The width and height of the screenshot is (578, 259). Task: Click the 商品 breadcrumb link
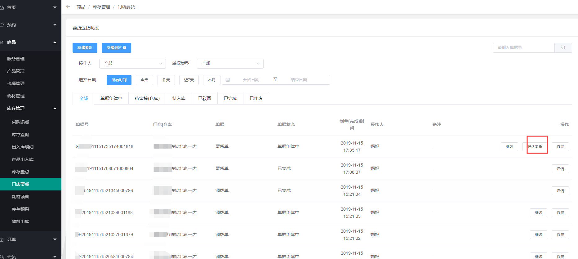81,7
